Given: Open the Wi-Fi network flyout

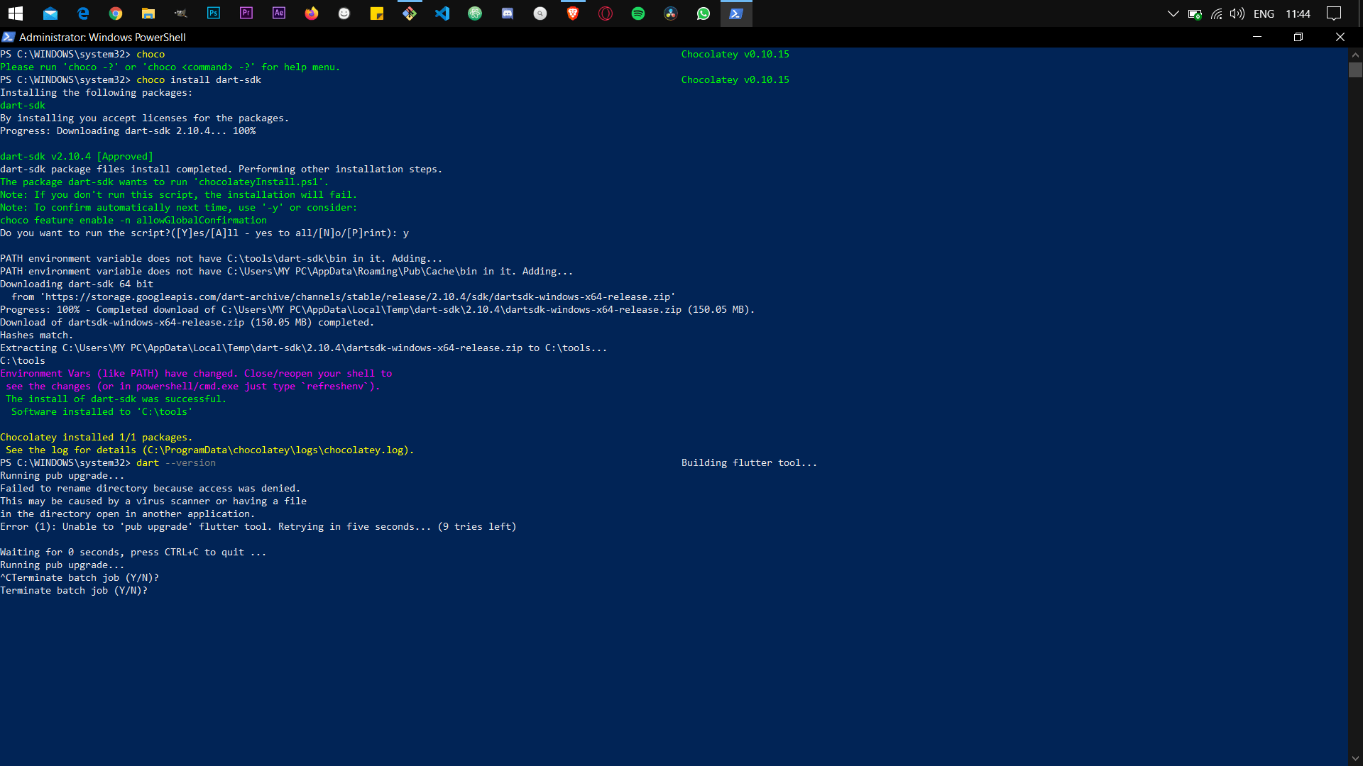Looking at the screenshot, I should click(1217, 13).
